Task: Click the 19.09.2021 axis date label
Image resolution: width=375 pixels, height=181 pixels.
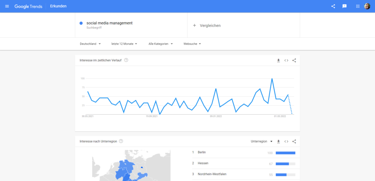Action: pos(152,116)
